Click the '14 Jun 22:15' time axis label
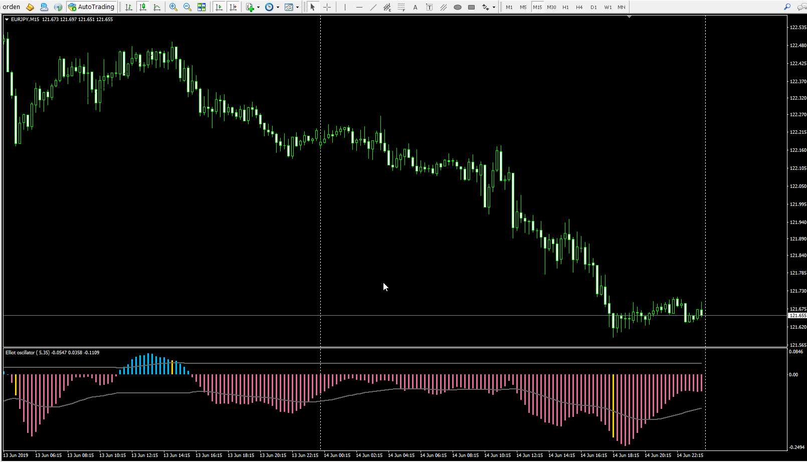The height and width of the screenshot is (462, 807). [x=690, y=455]
